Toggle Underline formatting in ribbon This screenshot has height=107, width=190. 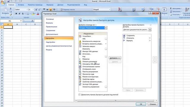click(23, 14)
